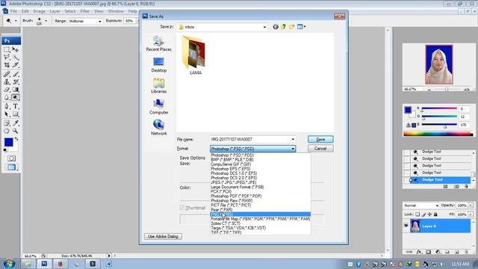Select the Zoom tool
The width and height of the screenshot is (478, 269).
coord(15,131)
